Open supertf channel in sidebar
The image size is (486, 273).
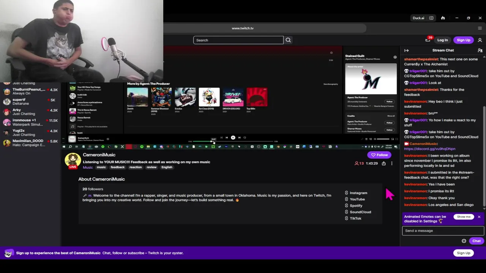[30, 102]
